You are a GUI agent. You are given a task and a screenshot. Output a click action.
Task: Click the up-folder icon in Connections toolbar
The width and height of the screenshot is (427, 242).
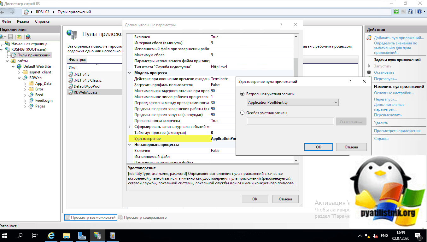(x=19, y=37)
